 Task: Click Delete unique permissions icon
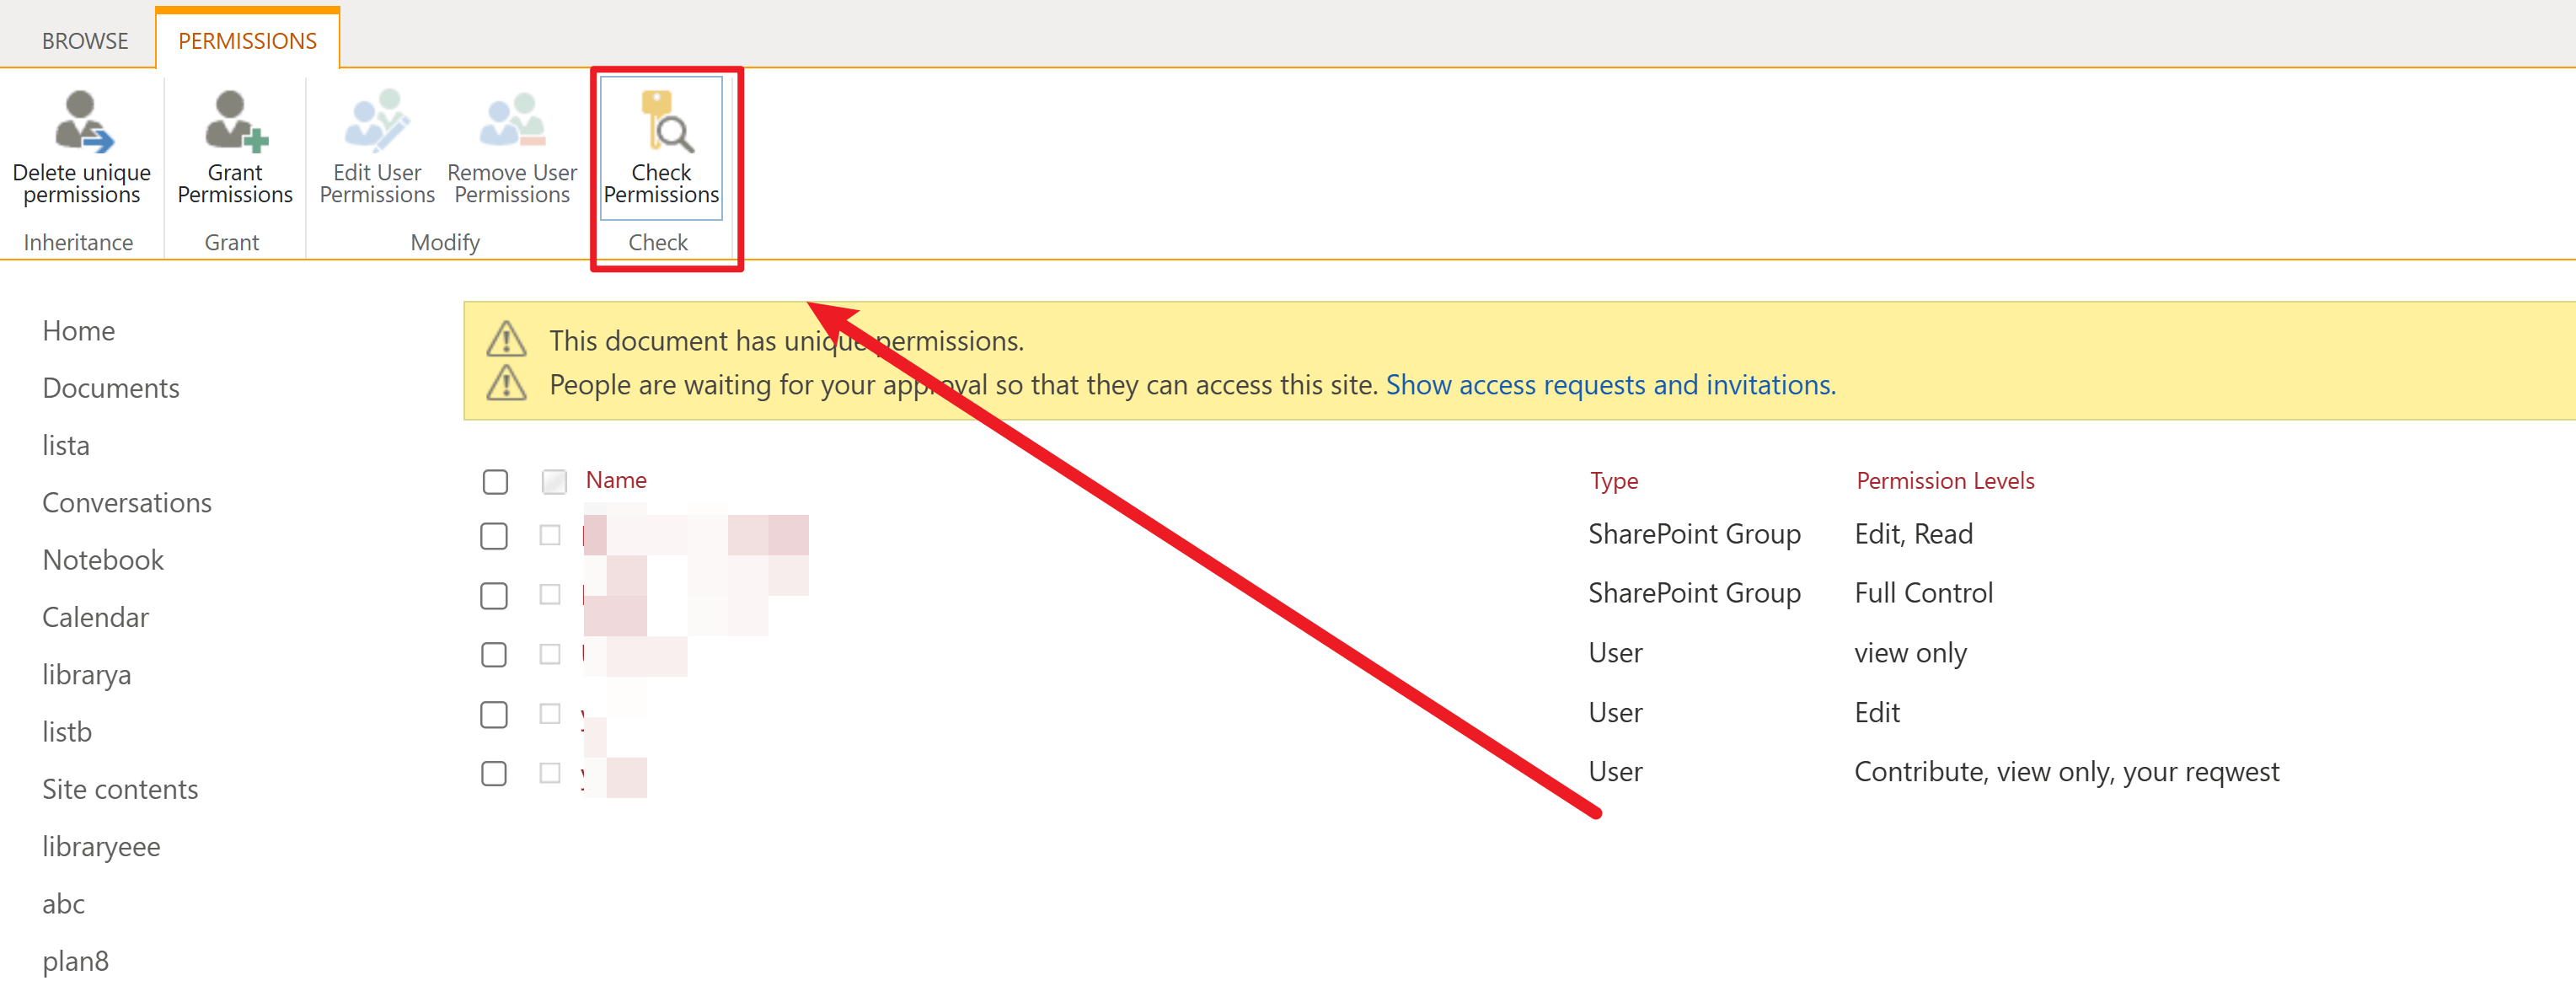(x=82, y=121)
